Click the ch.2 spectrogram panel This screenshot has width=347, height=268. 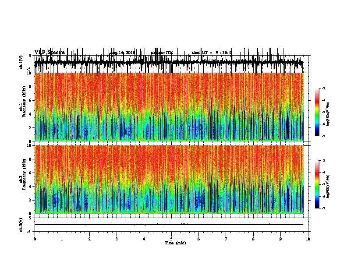click(169, 180)
